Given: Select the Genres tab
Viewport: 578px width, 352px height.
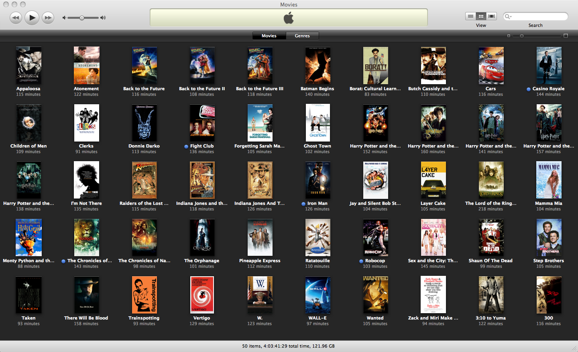Looking at the screenshot, I should pos(302,36).
